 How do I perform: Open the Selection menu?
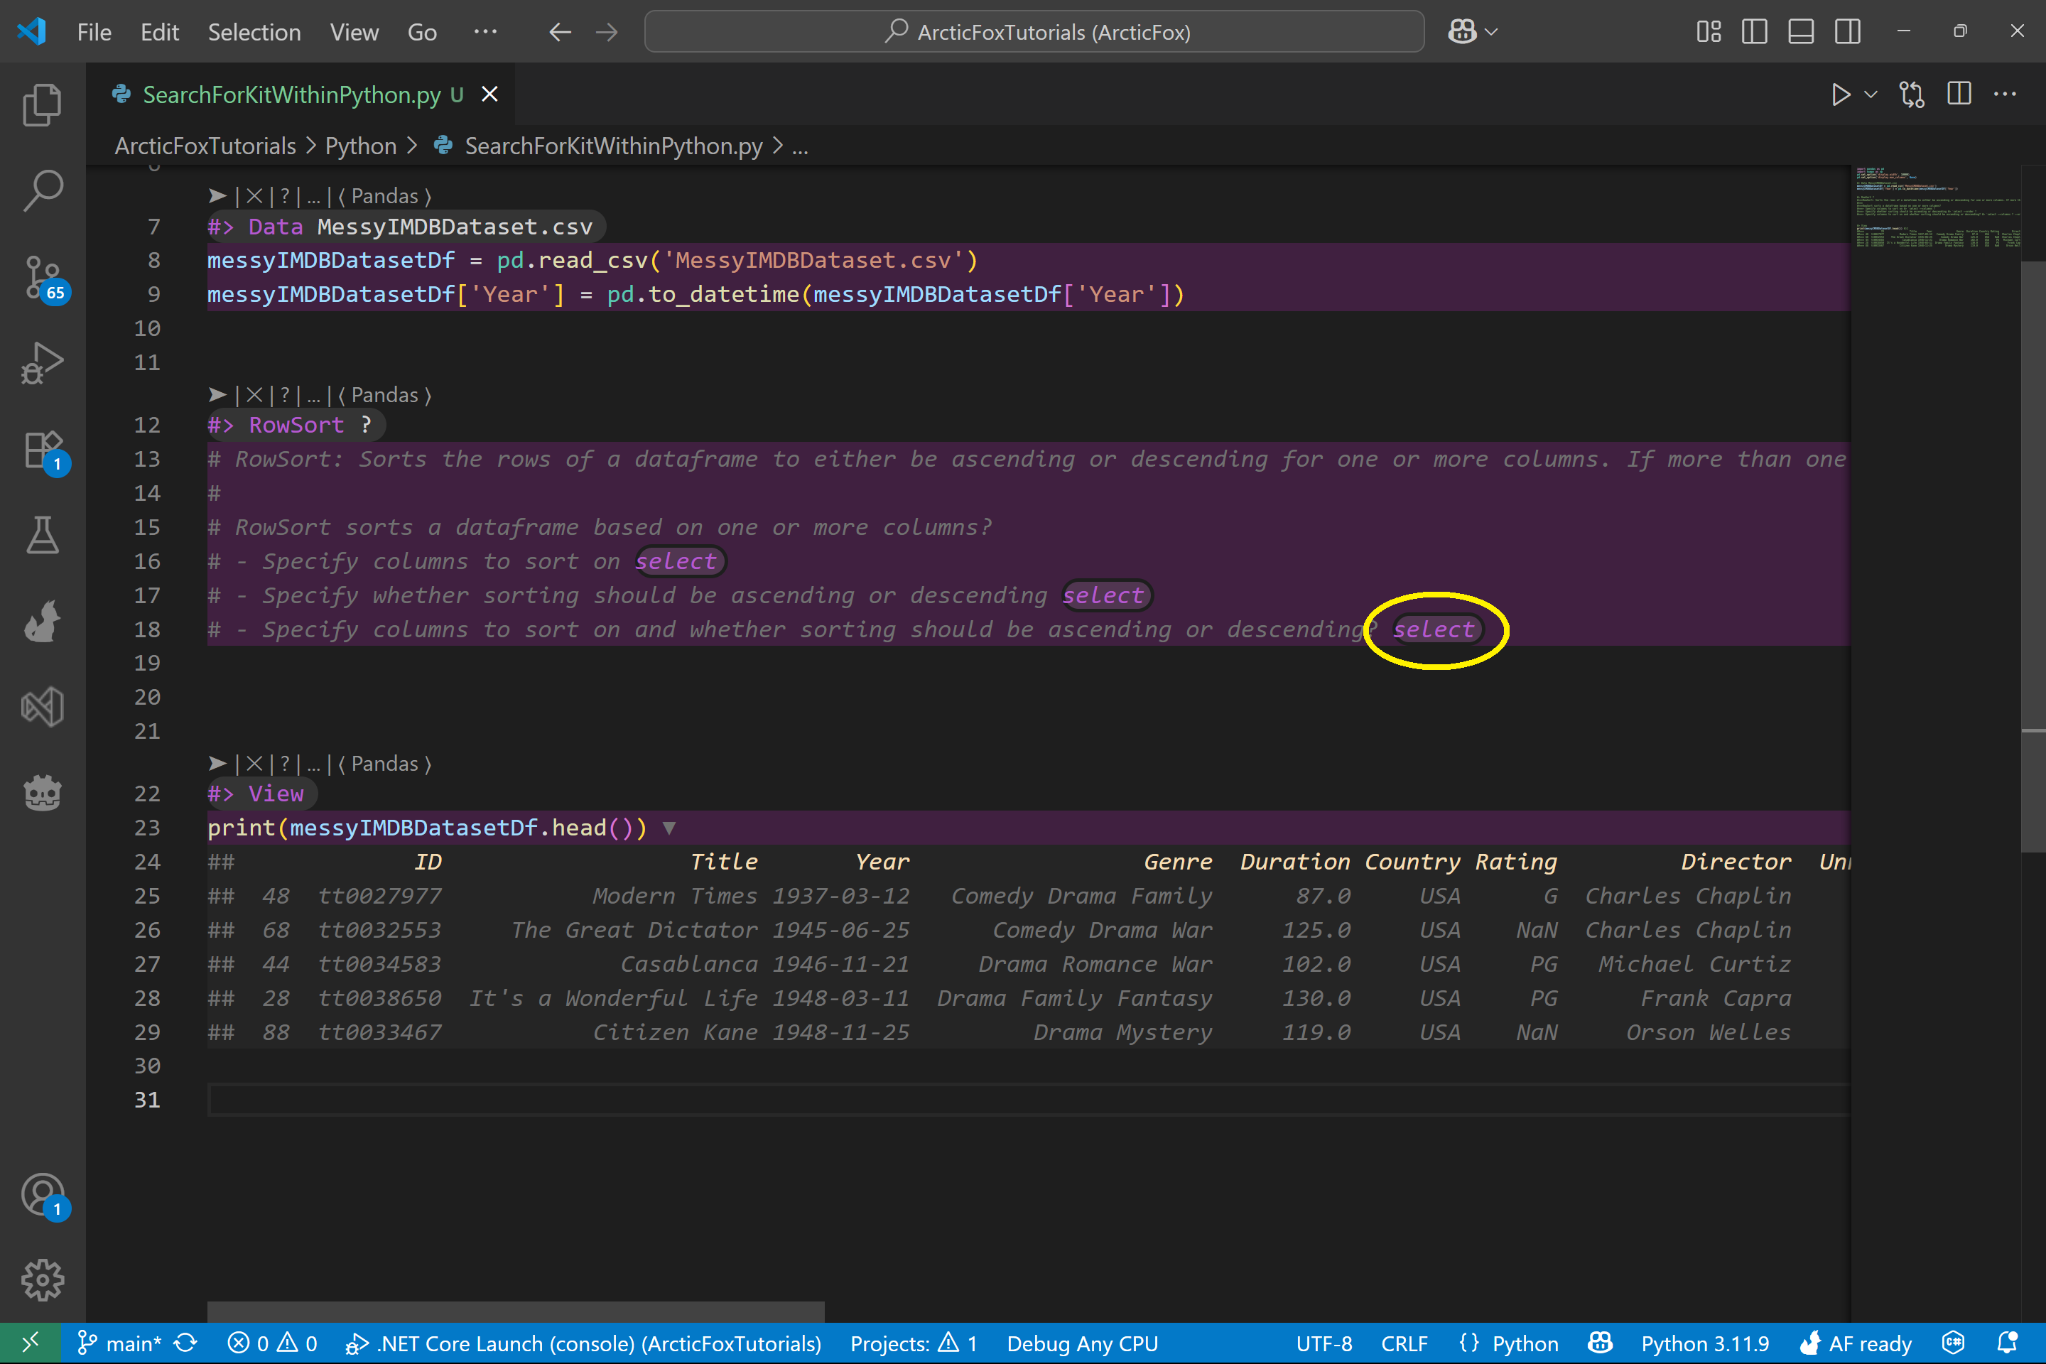[254, 32]
